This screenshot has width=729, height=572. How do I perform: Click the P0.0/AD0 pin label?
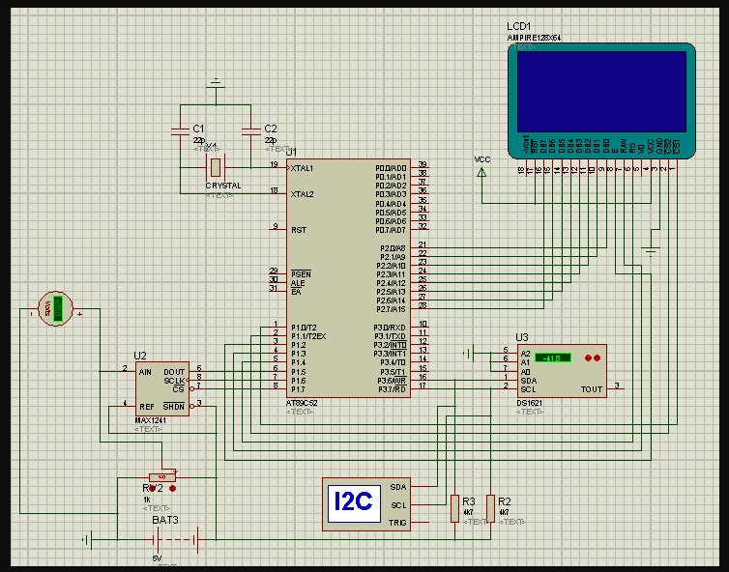(391, 168)
